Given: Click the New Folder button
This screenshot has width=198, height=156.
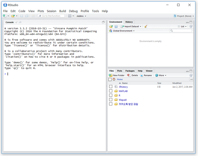Looking at the screenshot, I should 117,75.
